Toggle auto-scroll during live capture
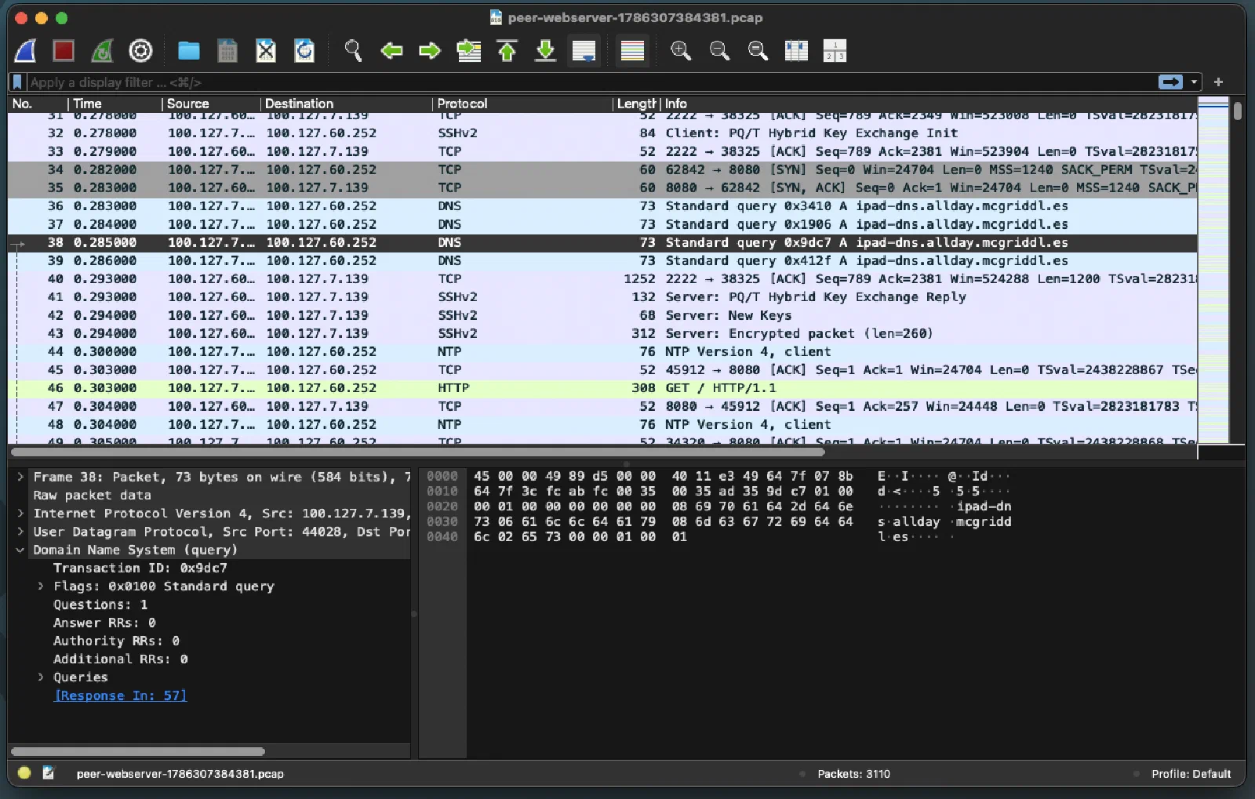 (584, 51)
